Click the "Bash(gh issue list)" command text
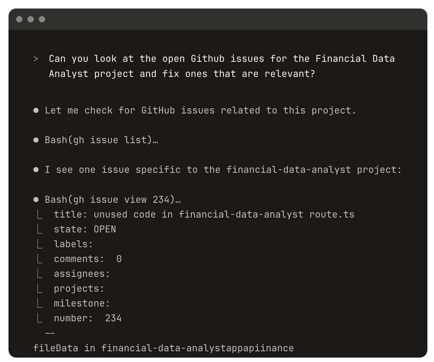The height and width of the screenshot is (362, 434). pos(101,140)
